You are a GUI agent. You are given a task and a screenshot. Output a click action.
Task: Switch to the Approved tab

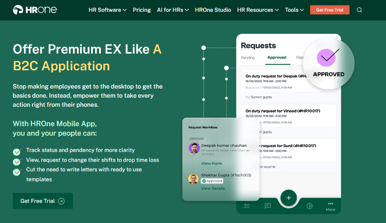click(277, 57)
